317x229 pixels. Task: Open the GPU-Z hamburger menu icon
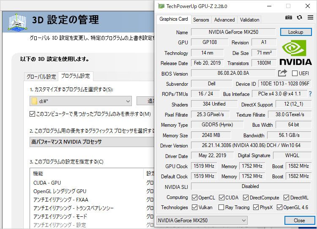click(x=310, y=18)
